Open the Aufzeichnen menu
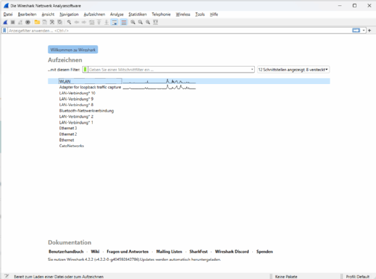Viewport: 376px width, 279px height. (94, 14)
